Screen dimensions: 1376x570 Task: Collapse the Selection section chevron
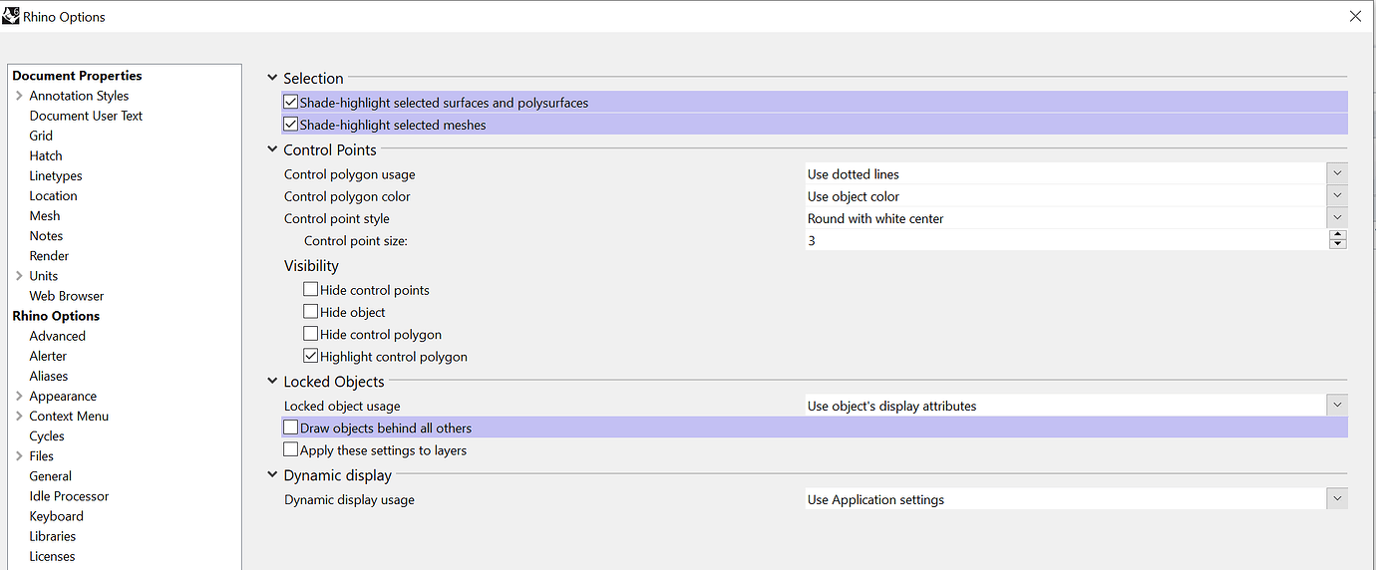click(x=272, y=78)
